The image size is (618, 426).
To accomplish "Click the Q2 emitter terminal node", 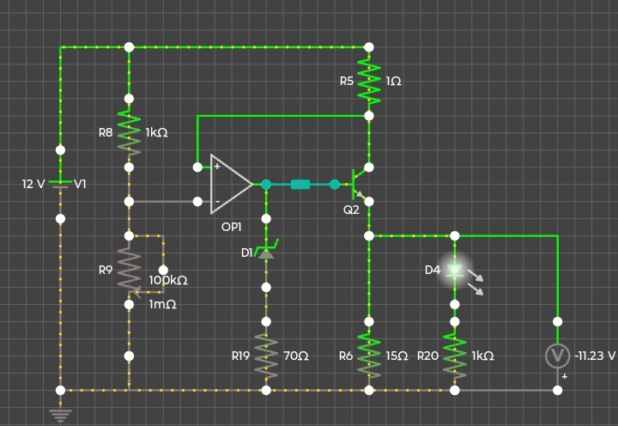I will (369, 202).
